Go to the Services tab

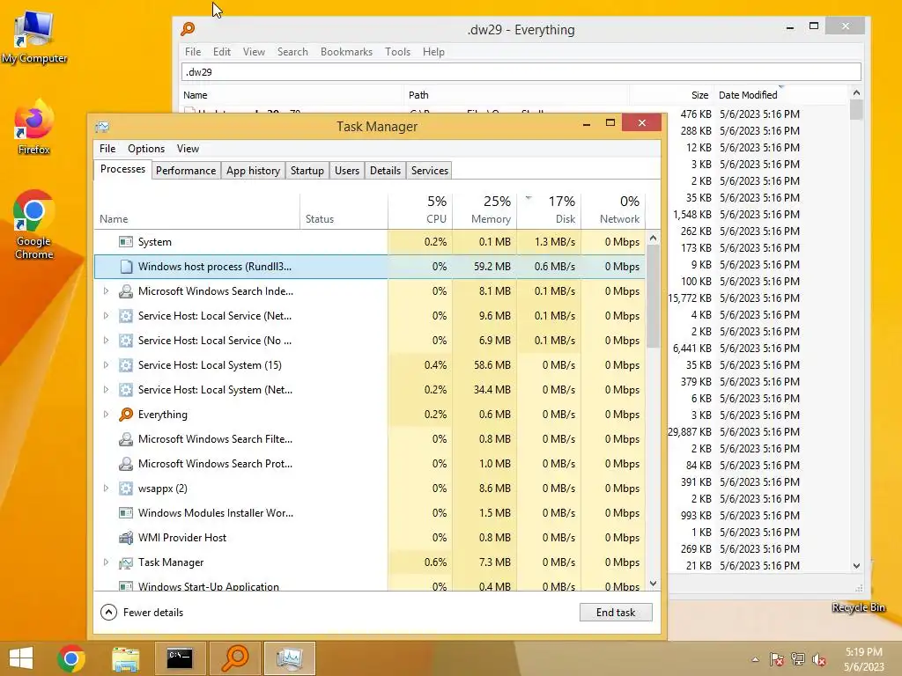point(430,171)
